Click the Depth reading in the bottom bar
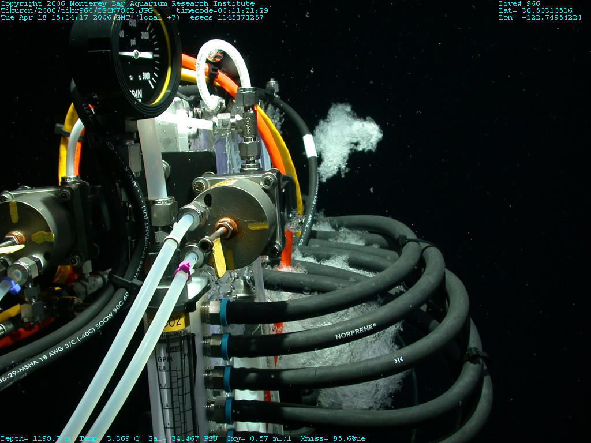 tap(35, 439)
